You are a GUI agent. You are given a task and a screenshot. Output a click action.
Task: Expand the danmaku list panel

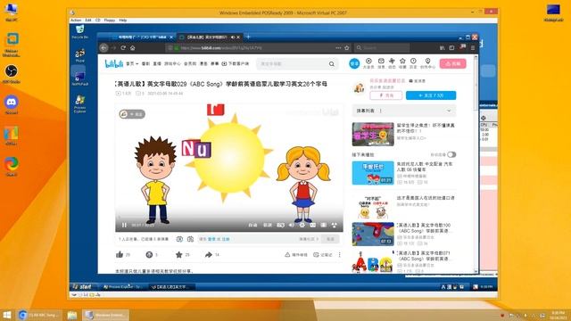click(404, 111)
